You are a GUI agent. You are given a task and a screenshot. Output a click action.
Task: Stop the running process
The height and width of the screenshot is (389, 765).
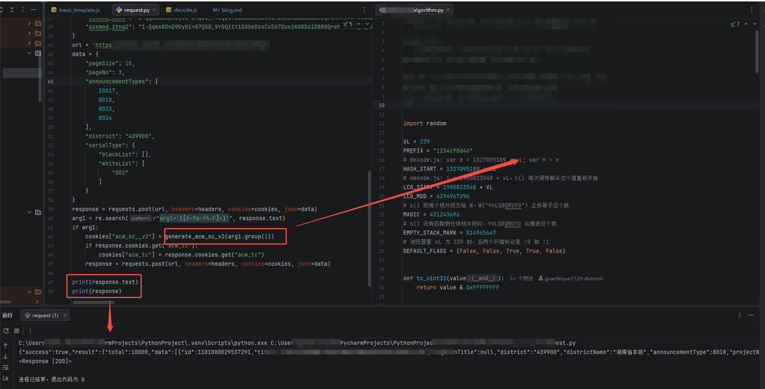point(17,331)
